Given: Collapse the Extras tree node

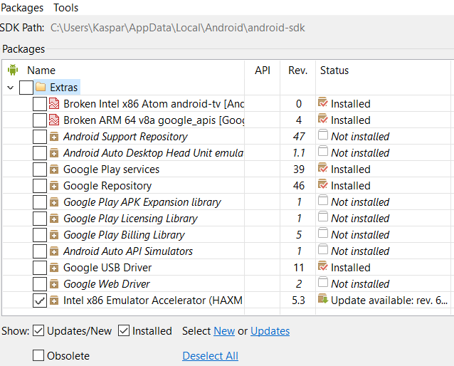Looking at the screenshot, I should 11,87.
